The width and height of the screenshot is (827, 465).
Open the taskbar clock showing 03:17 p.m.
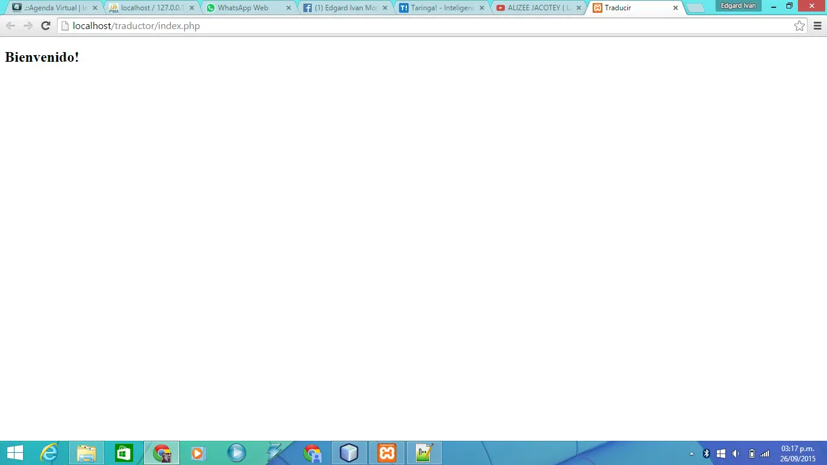tap(797, 453)
